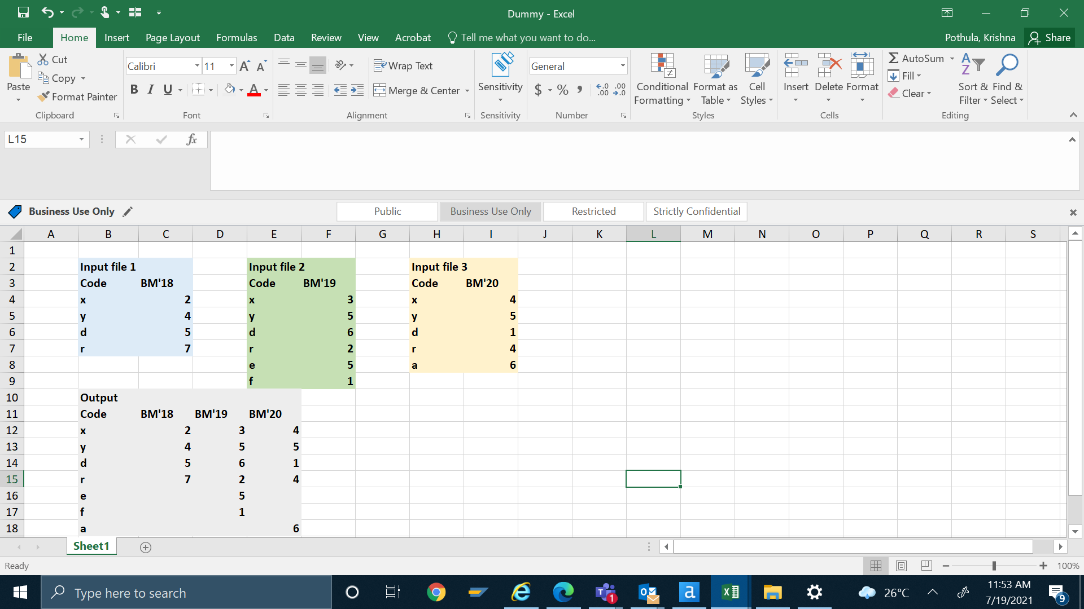Click the Insert Function fx icon
The width and height of the screenshot is (1084, 609).
pyautogui.click(x=191, y=139)
